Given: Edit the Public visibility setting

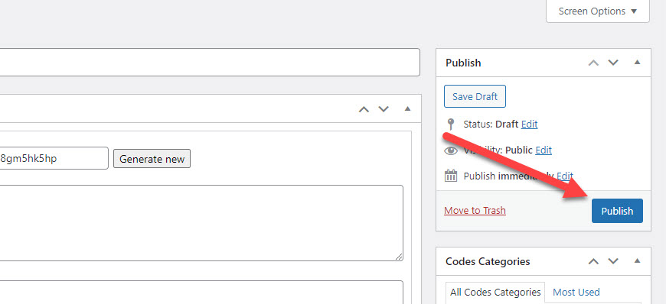Looking at the screenshot, I should (x=544, y=150).
